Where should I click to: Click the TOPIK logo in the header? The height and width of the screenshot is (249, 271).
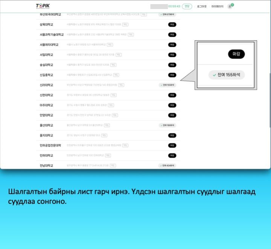point(43,6)
